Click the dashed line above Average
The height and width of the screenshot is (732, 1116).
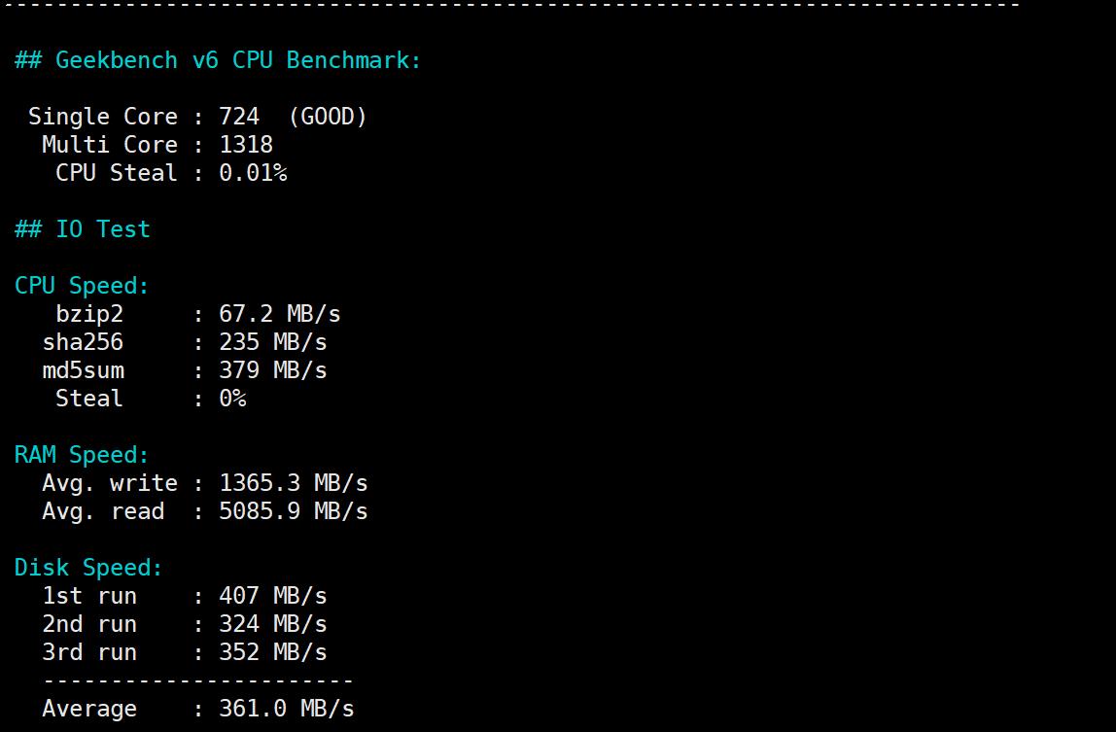[197, 680]
